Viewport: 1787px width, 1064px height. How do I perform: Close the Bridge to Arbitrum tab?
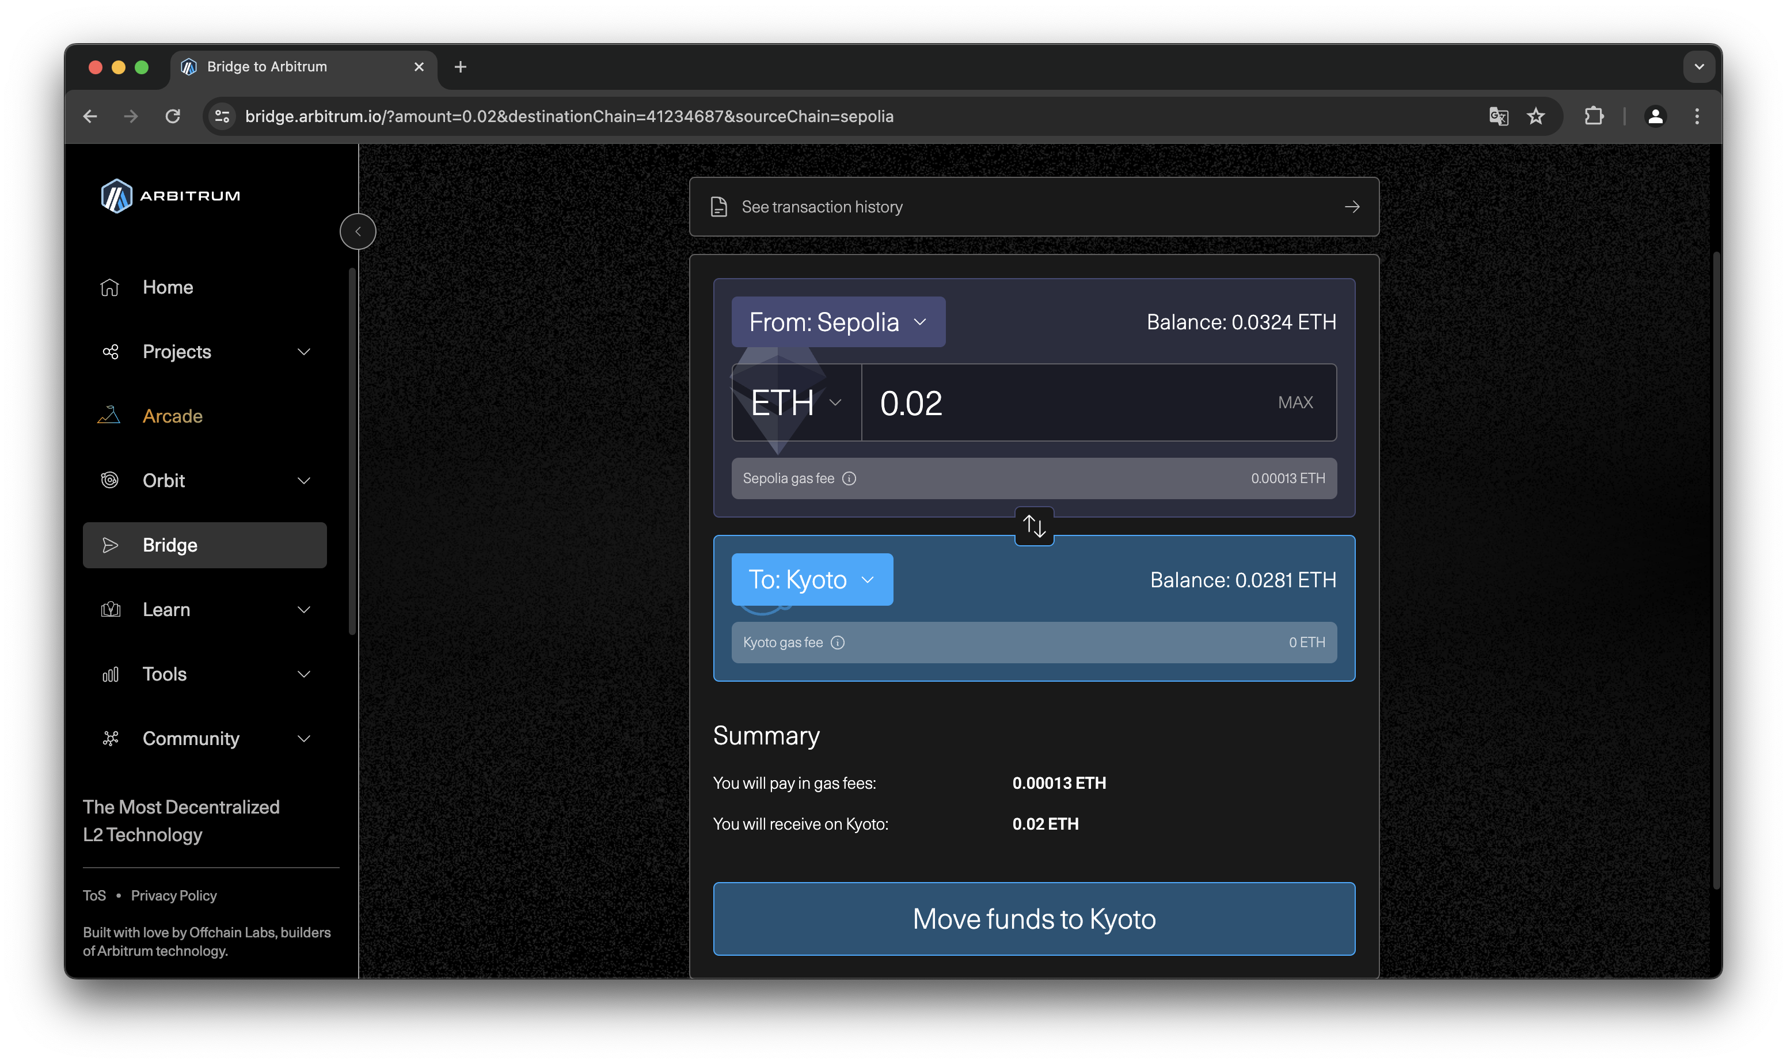click(419, 67)
